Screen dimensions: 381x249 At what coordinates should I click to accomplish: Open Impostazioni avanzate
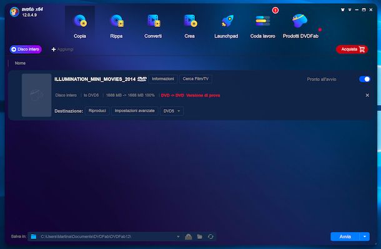(x=135, y=111)
